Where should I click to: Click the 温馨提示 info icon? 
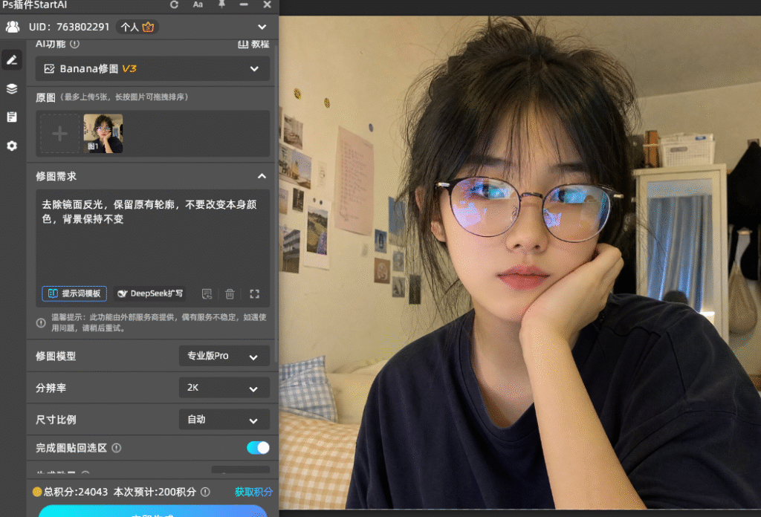click(42, 322)
